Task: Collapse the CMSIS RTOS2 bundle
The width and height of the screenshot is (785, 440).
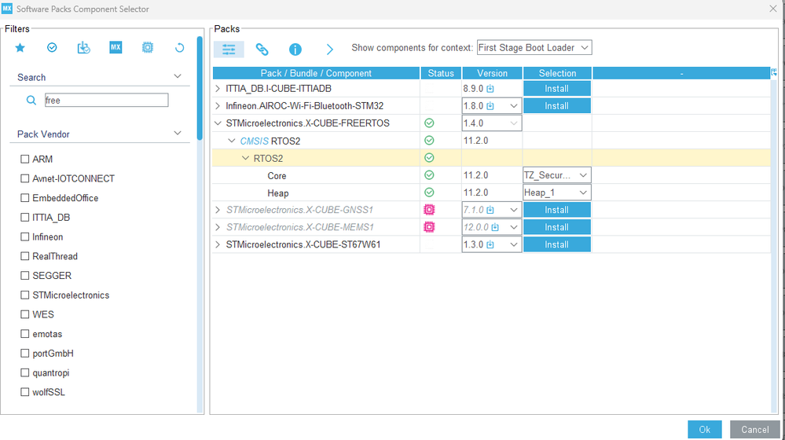Action: 231,141
